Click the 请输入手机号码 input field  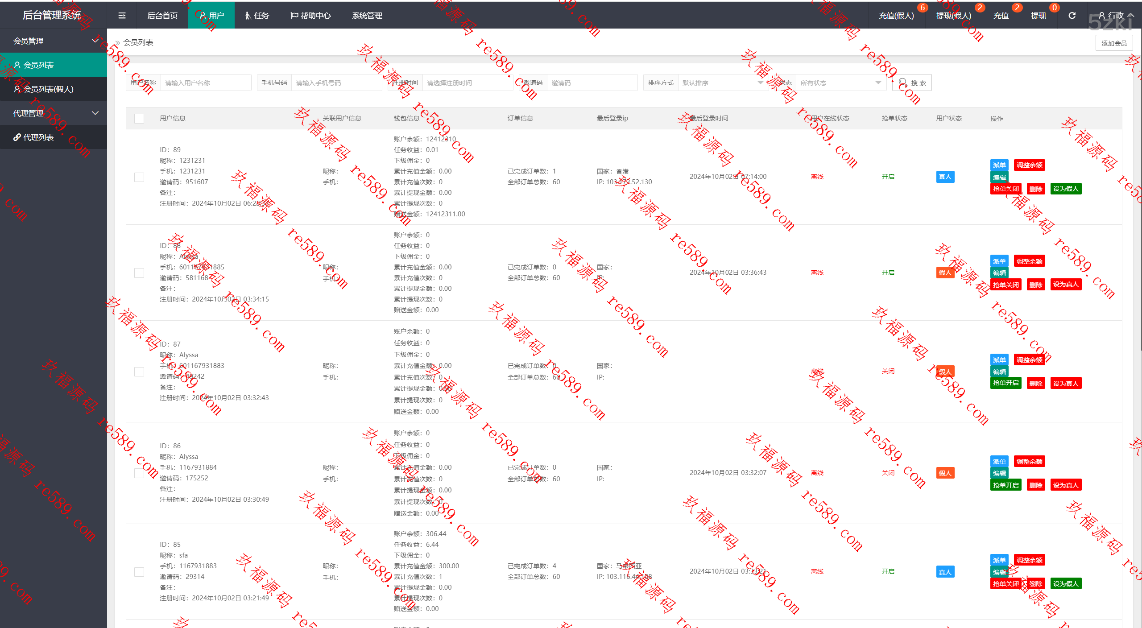pyautogui.click(x=335, y=83)
